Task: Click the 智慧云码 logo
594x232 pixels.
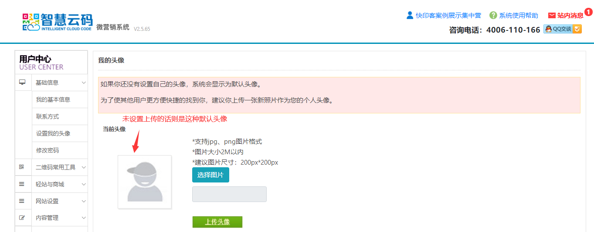Action: point(57,22)
